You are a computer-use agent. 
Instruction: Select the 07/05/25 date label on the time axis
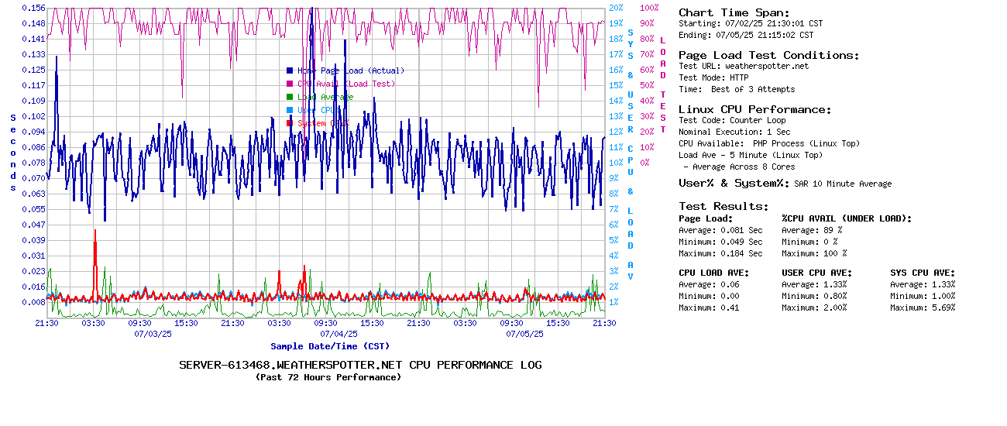(x=524, y=334)
